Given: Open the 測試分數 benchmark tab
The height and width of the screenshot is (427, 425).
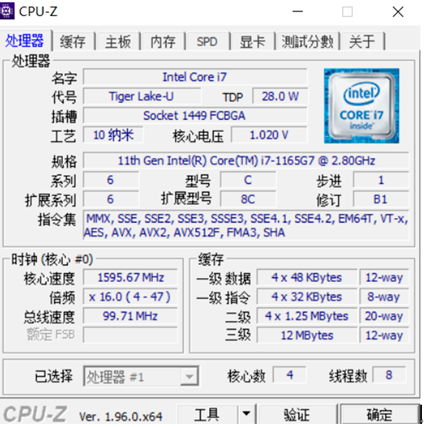Looking at the screenshot, I should coord(307,41).
